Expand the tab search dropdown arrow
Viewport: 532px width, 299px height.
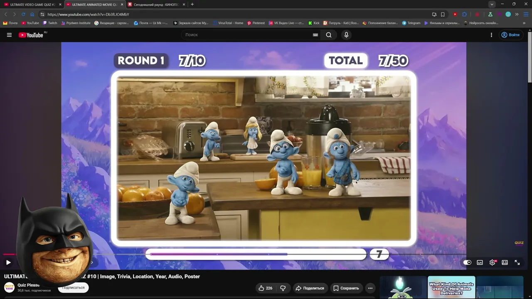click(492, 5)
